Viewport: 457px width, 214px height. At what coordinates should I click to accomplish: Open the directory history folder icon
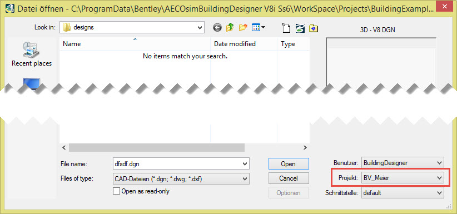coord(314,28)
